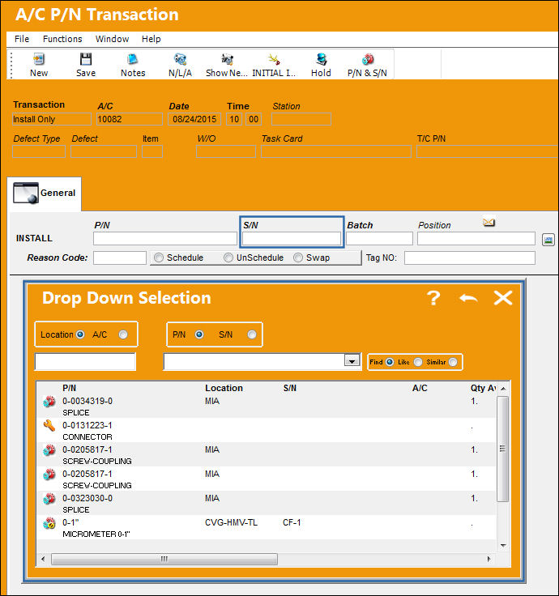The image size is (559, 596).
Task: Click the Batch input field
Action: [379, 239]
